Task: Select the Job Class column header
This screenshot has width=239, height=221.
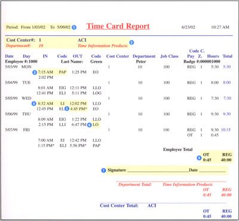Action: coord(169,56)
